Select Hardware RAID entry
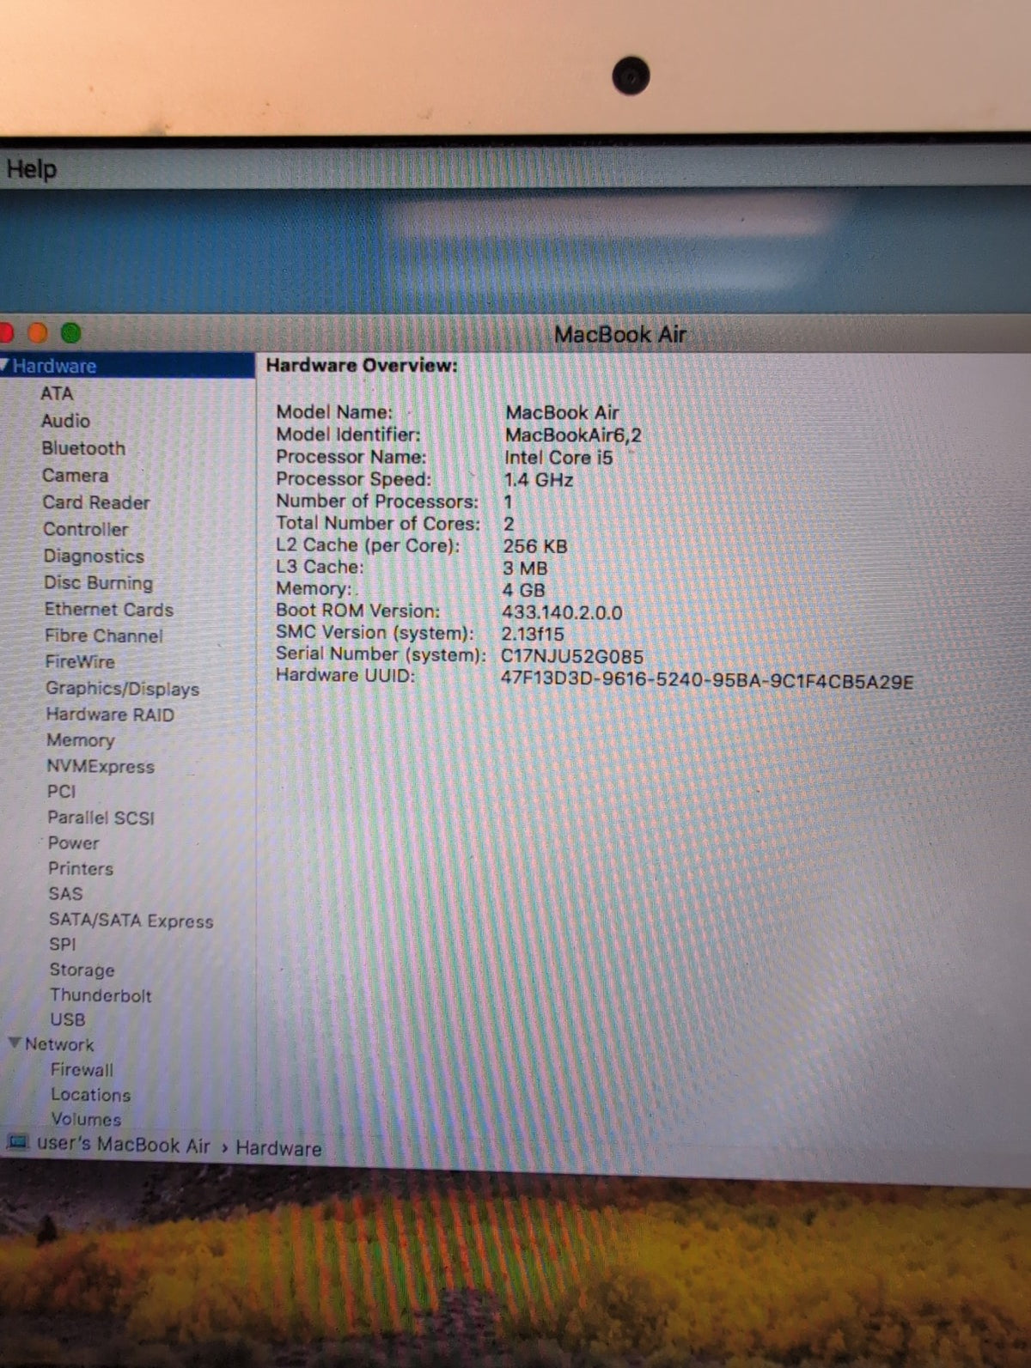This screenshot has height=1368, width=1031. coord(110,714)
